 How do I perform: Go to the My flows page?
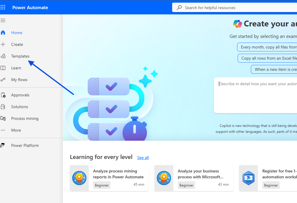pos(19,80)
